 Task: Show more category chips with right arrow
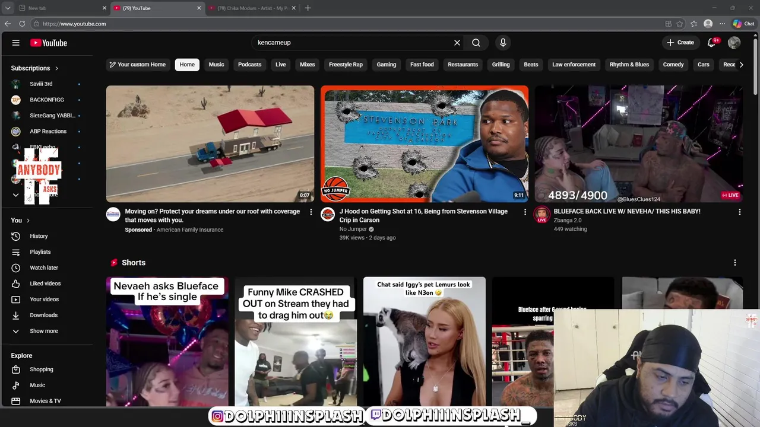[741, 65]
